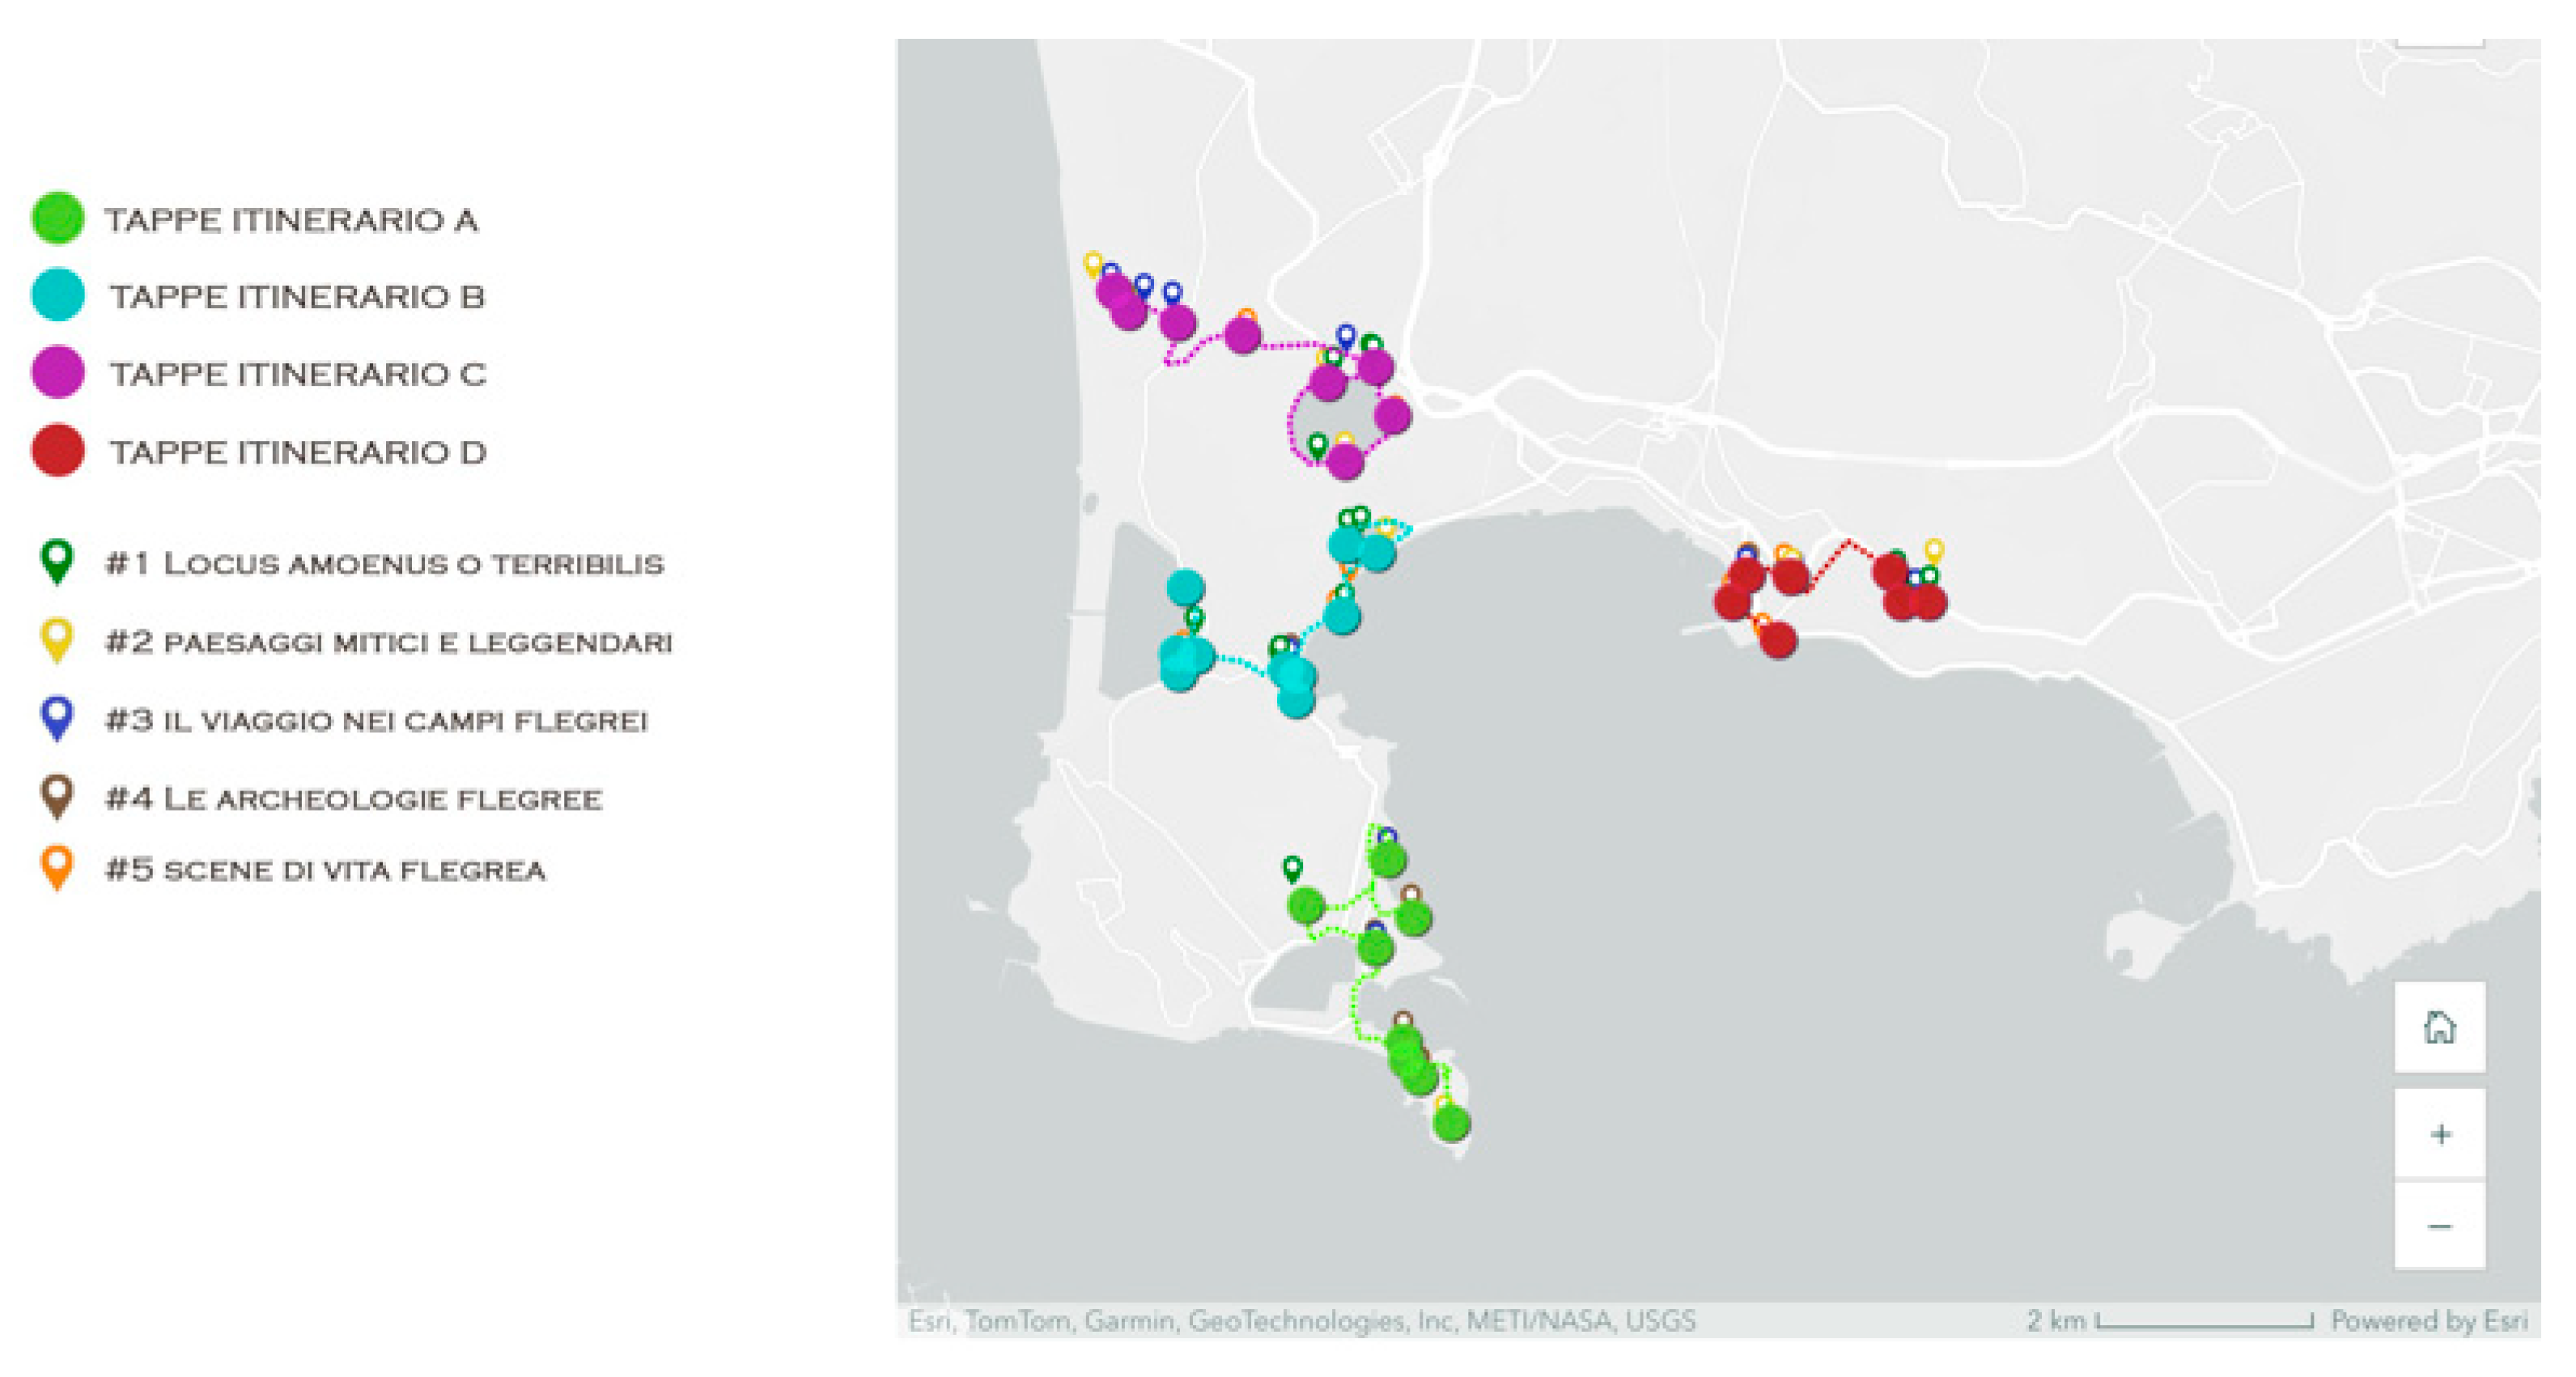This screenshot has width=2576, height=1377.
Task: Click the Esri, TomTom, Garmin attribution text
Action: click(x=1301, y=1320)
